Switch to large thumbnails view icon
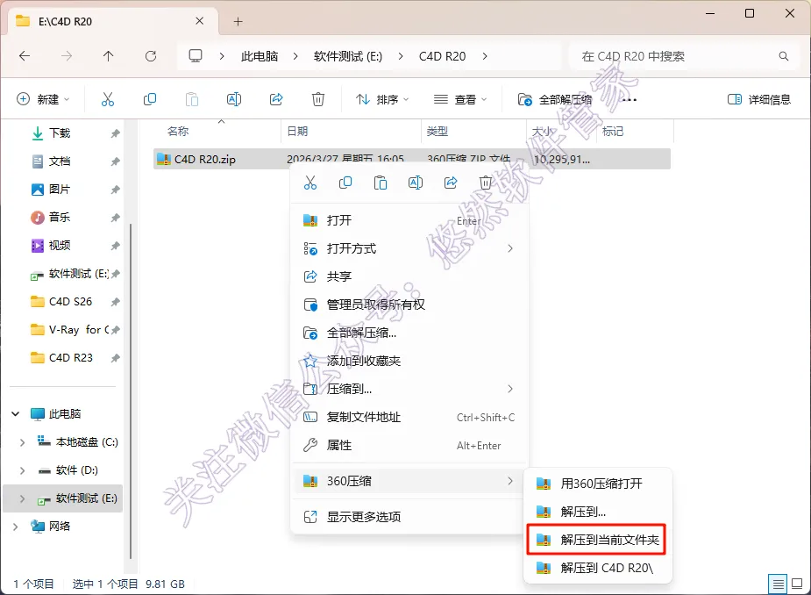This screenshot has width=811, height=595. pyautogui.click(x=797, y=584)
